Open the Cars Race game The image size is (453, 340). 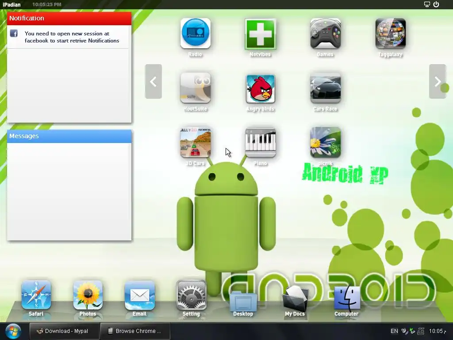pyautogui.click(x=325, y=88)
